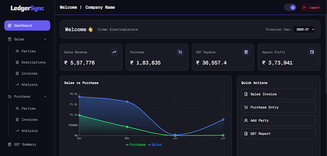Click the Invoices icon under Sales
327x156 pixels.
[17, 73]
